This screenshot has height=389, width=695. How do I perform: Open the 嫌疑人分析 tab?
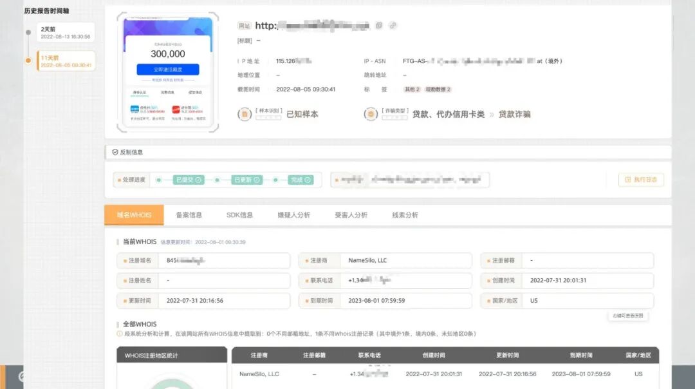click(x=294, y=215)
